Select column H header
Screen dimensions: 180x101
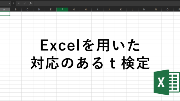[86, 10]
